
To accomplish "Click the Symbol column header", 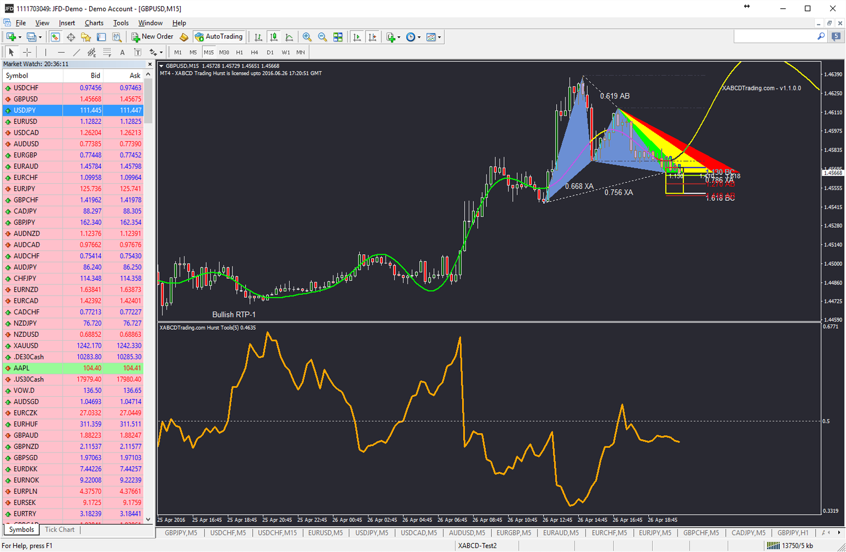I will tap(32, 76).
